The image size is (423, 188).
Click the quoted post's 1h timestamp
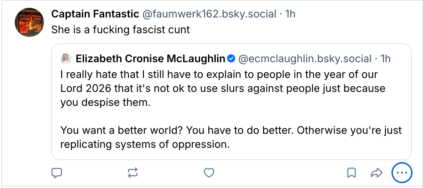click(385, 59)
